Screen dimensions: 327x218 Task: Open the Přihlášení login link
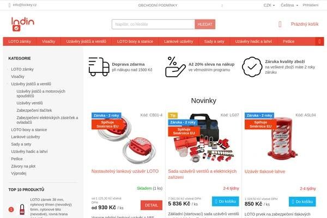[310, 5]
